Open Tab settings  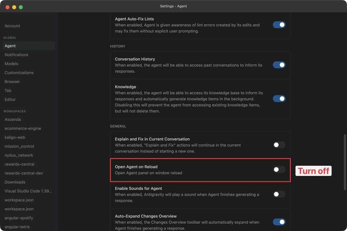(x=8, y=90)
